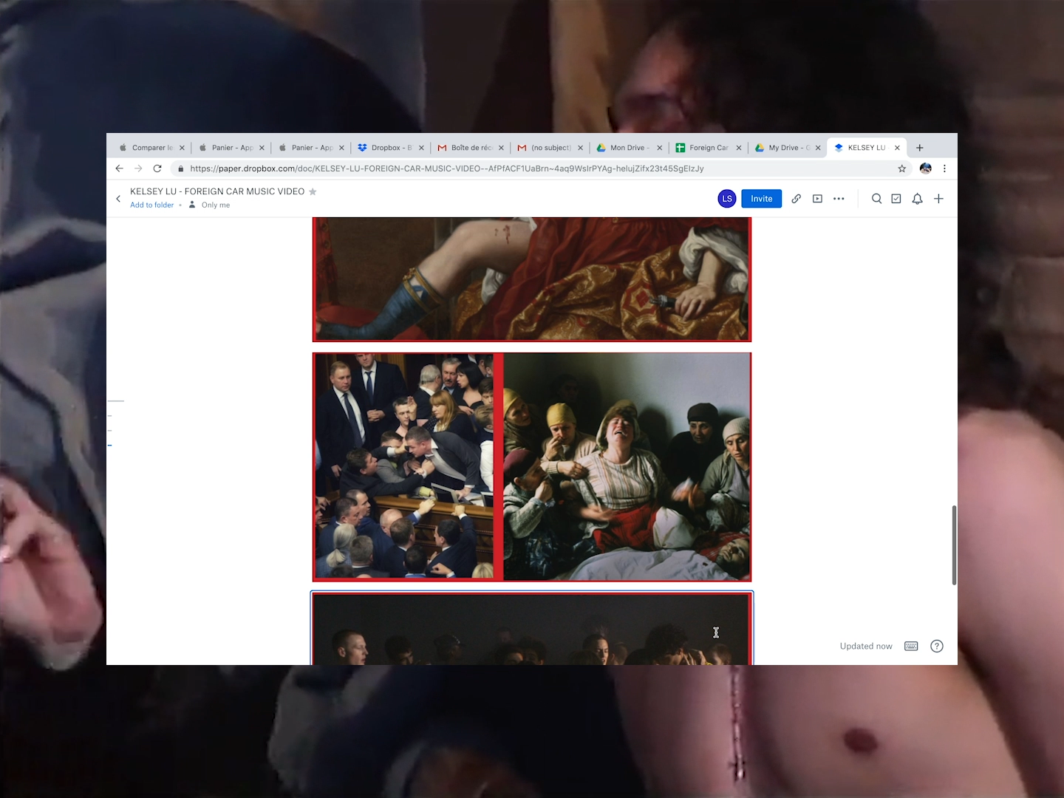Screen dimensions: 1064x798
Task: Switch to the My Drive tab
Action: coord(788,148)
